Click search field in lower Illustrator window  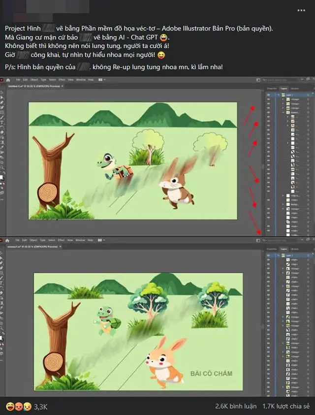[x=280, y=240]
